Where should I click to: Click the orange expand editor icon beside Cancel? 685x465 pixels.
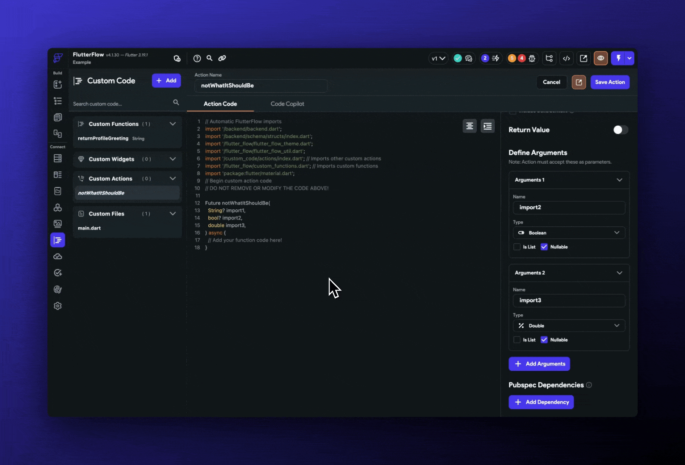tap(579, 82)
